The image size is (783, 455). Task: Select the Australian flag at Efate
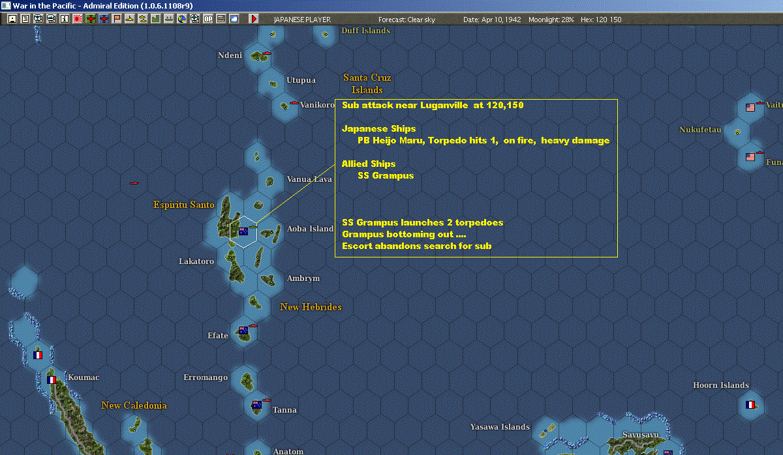point(243,330)
